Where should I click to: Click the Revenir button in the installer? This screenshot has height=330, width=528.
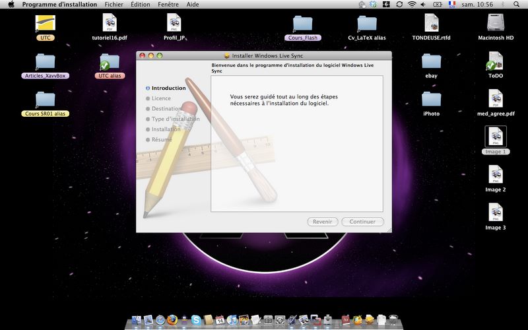[323, 222]
